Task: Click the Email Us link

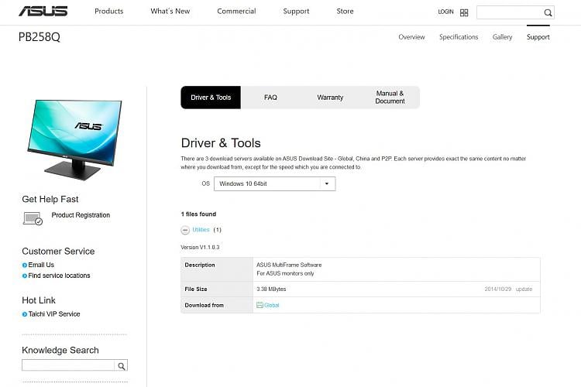Action: tap(41, 265)
